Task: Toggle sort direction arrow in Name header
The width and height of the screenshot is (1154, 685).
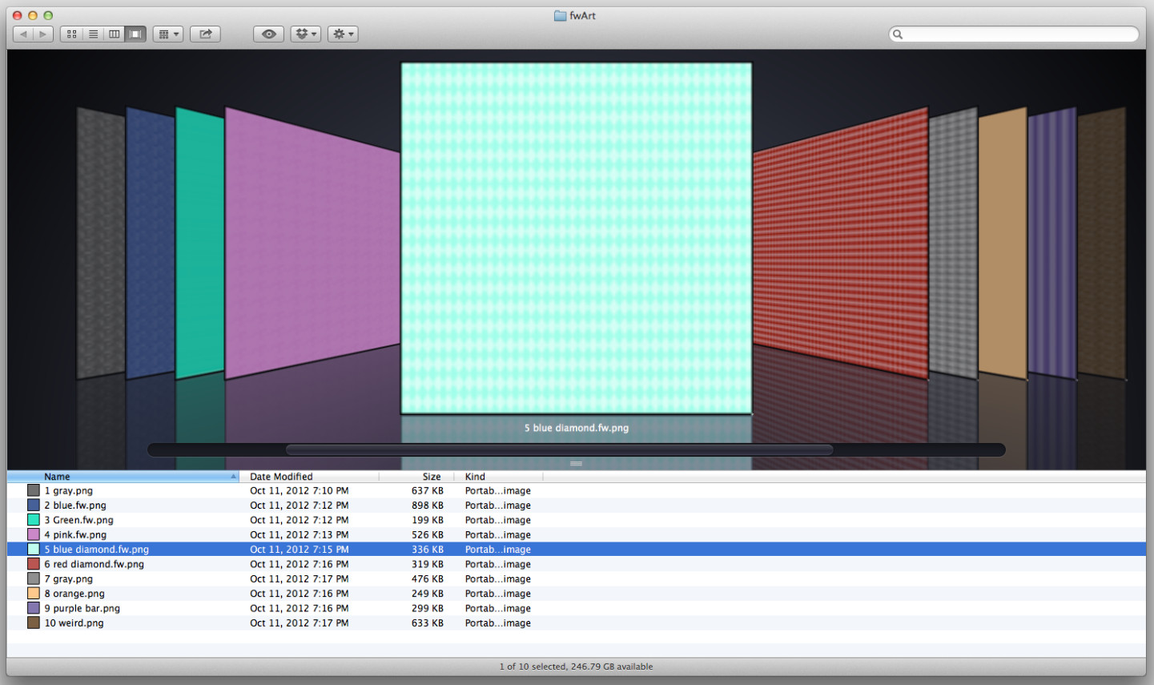Action: pyautogui.click(x=233, y=477)
